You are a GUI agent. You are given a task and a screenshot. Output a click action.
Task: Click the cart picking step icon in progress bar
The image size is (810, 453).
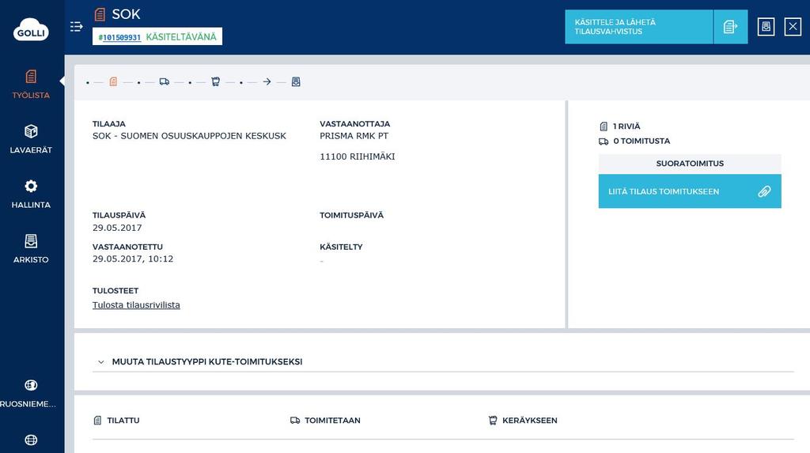215,81
